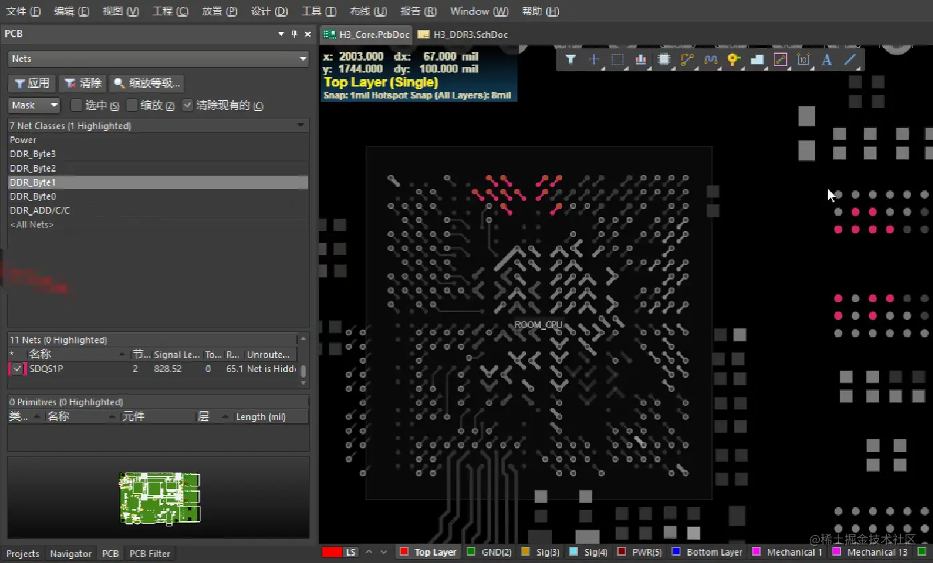
Task: Select the interactive length tuning tool
Action: tap(711, 60)
